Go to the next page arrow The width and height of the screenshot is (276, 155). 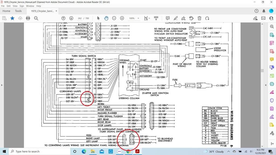click(71, 18)
